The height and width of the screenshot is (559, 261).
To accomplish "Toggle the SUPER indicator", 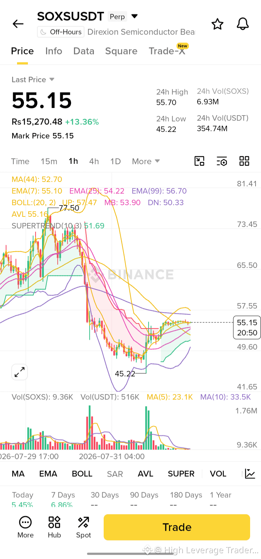I will [181, 474].
